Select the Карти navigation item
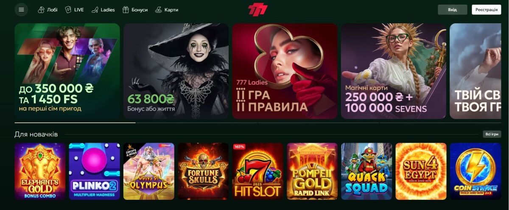Image resolution: width=509 pixels, height=210 pixels. coord(167,10)
